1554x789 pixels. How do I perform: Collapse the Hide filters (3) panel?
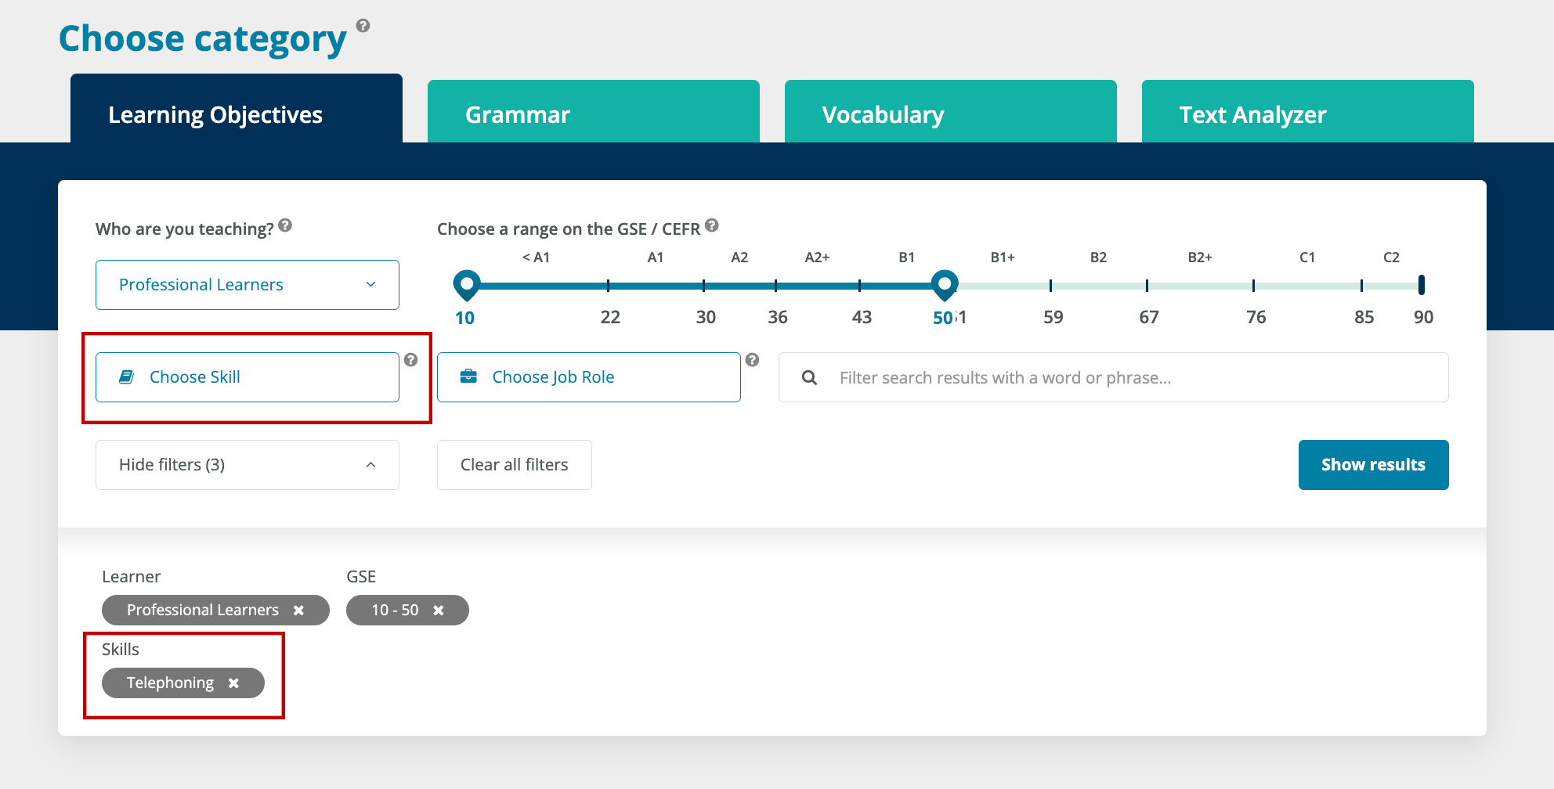[x=247, y=465]
